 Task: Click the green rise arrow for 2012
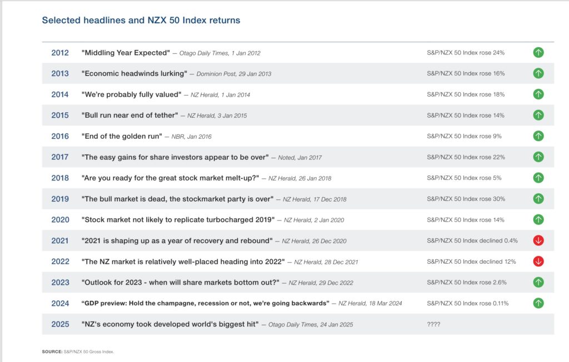click(538, 52)
